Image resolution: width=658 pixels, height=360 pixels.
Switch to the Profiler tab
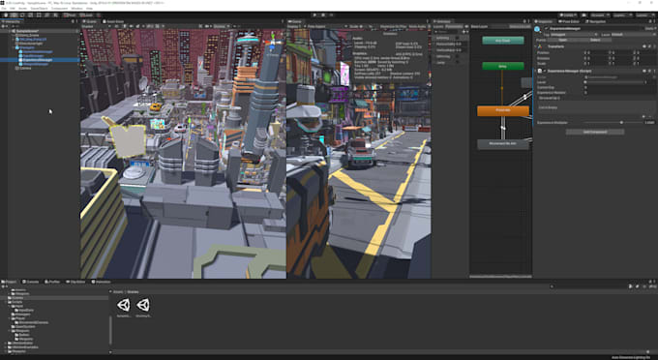(53, 282)
